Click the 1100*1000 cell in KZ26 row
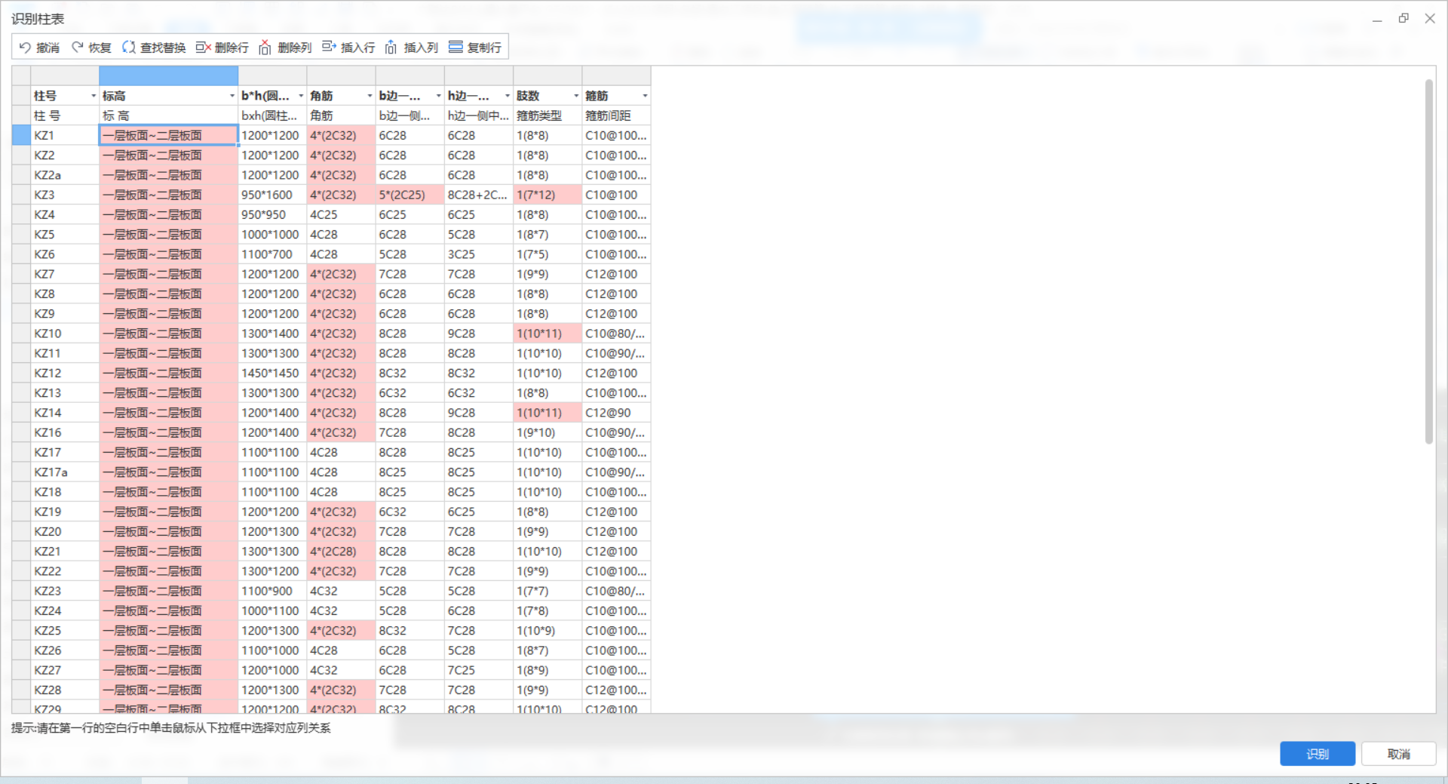 [x=272, y=650]
